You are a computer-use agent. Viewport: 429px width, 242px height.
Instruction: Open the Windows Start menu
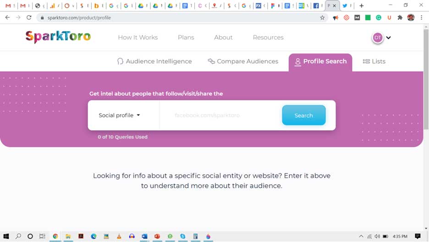click(6, 236)
